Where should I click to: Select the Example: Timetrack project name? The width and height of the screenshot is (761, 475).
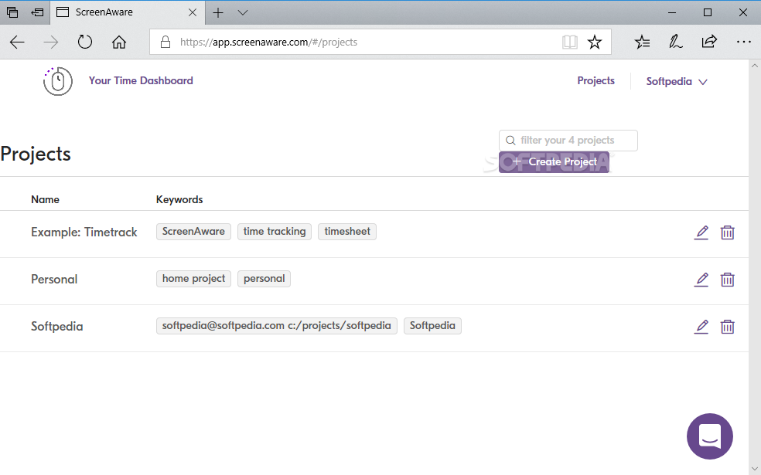84,232
